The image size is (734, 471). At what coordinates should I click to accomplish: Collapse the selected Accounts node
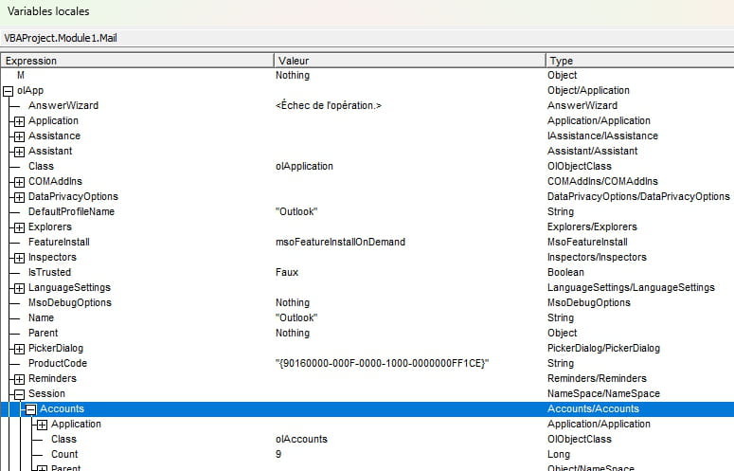tap(30, 409)
